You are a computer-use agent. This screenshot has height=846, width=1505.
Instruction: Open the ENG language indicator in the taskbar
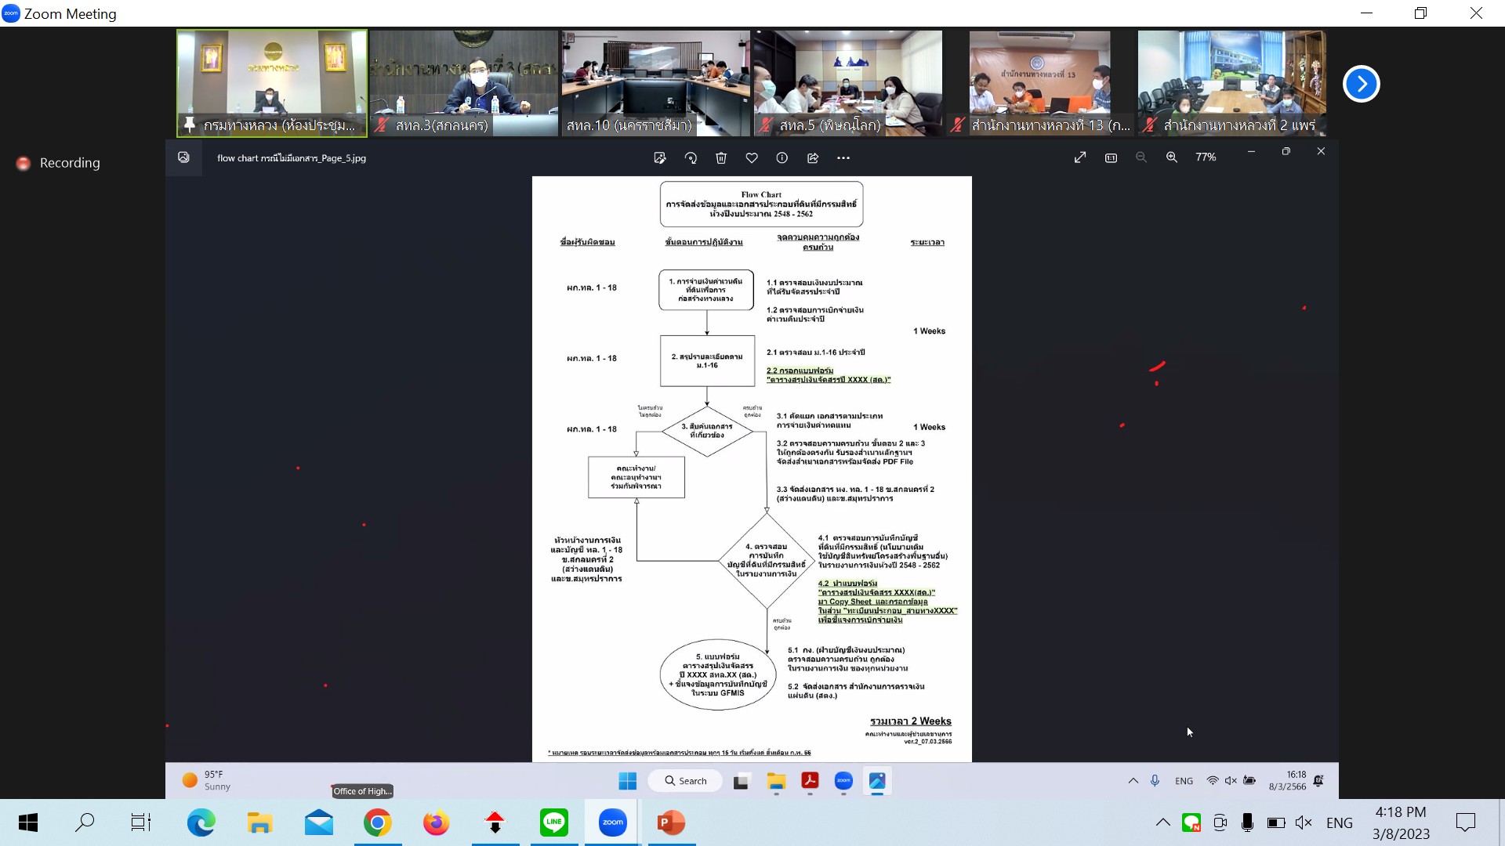click(1340, 822)
